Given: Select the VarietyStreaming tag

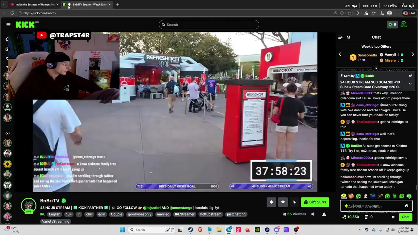Looking at the screenshot, I should [56, 221].
